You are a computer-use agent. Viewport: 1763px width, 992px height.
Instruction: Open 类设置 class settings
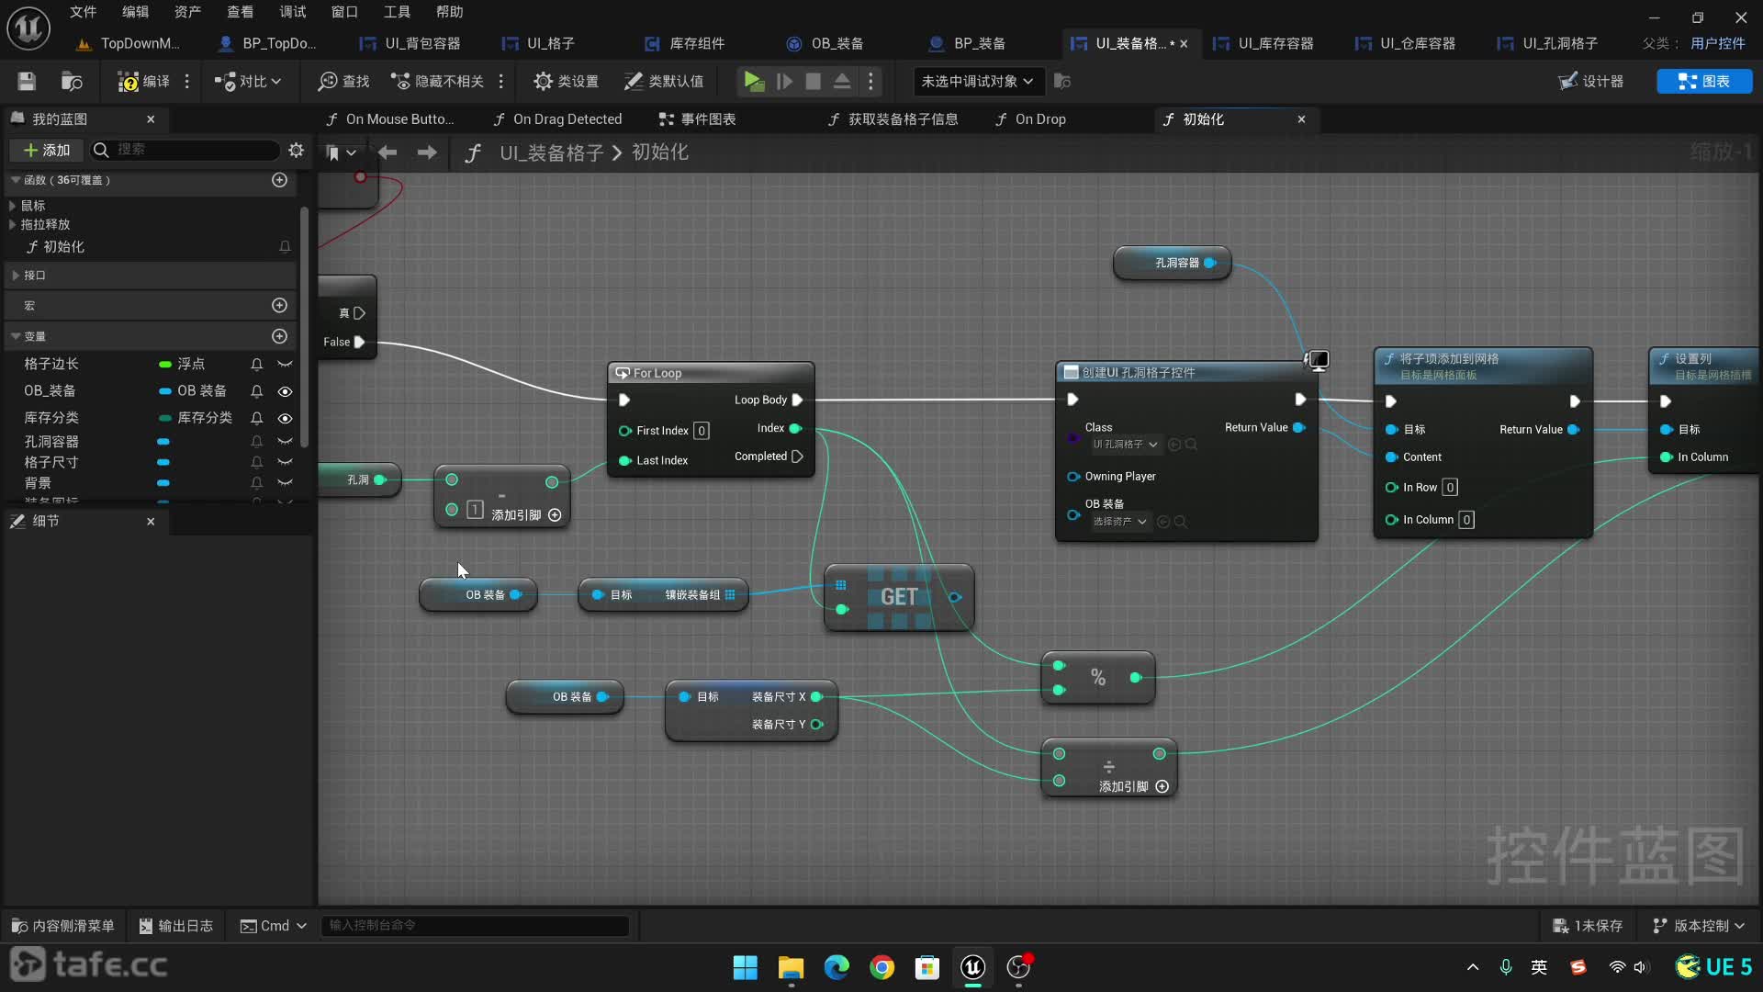click(x=566, y=81)
